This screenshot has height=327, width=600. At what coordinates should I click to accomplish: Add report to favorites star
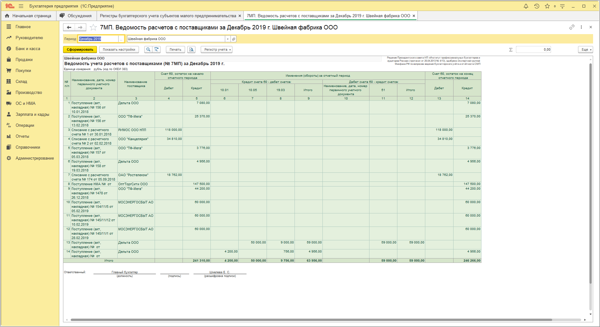pyautogui.click(x=93, y=28)
